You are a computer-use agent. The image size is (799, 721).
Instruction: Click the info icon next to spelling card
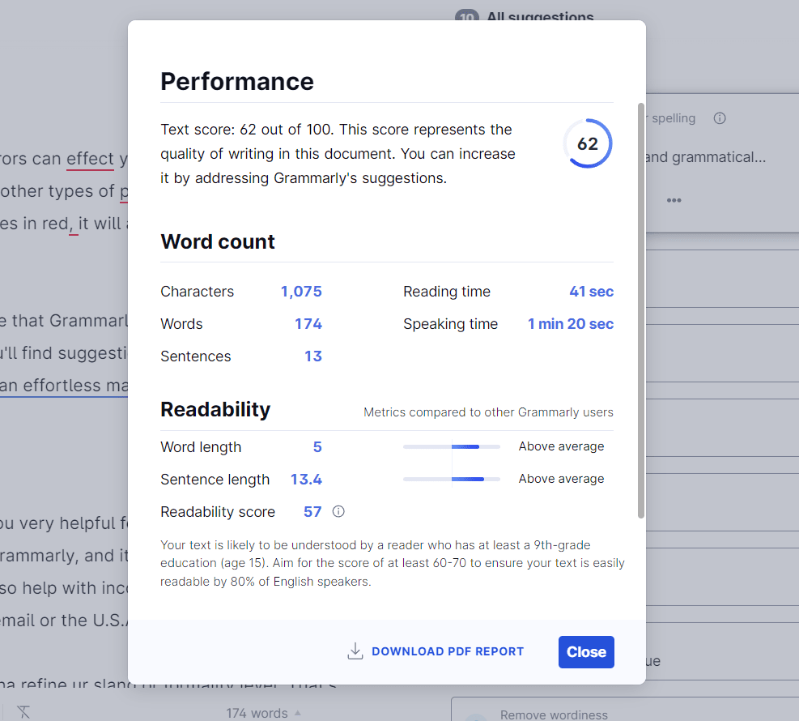[720, 118]
